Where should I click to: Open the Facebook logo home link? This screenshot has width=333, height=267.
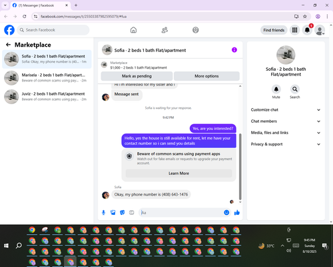[x=9, y=30]
